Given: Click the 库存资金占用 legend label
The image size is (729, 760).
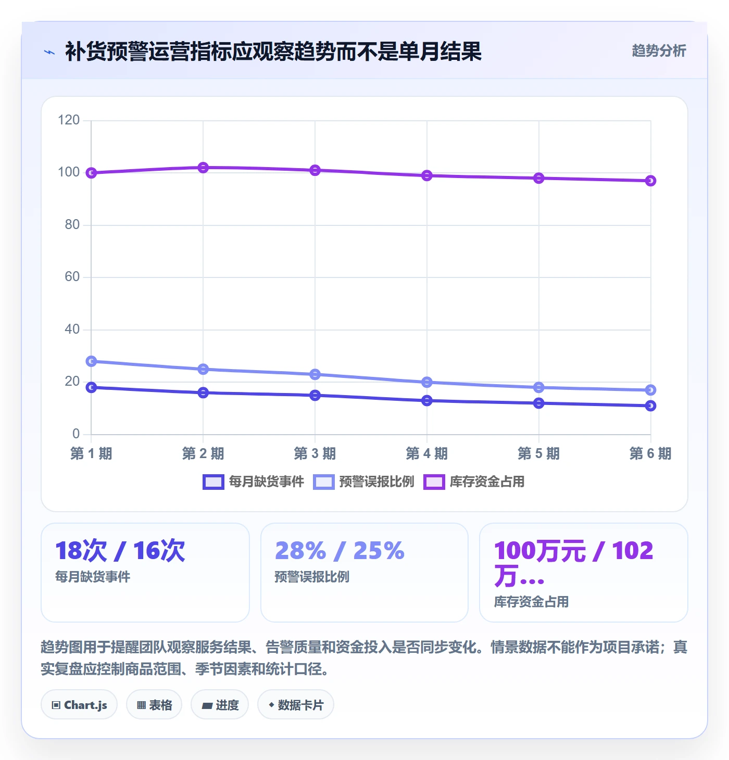Looking at the screenshot, I should click(487, 482).
